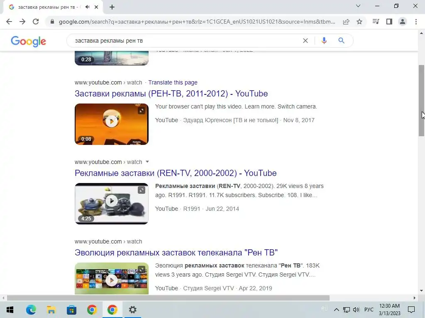Screen dimensions: 425x318
Task: Open Рекламные заставки (REN-TV, 2000-2002) result
Action: [x=176, y=173]
